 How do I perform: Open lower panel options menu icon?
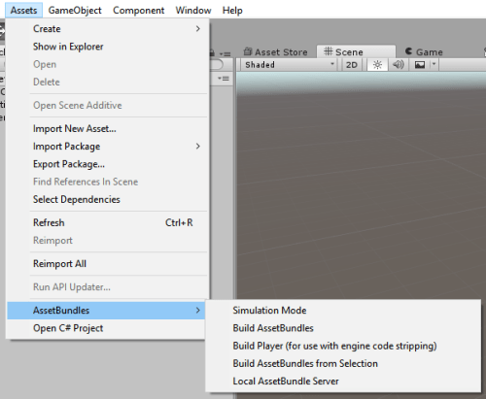tap(224, 79)
